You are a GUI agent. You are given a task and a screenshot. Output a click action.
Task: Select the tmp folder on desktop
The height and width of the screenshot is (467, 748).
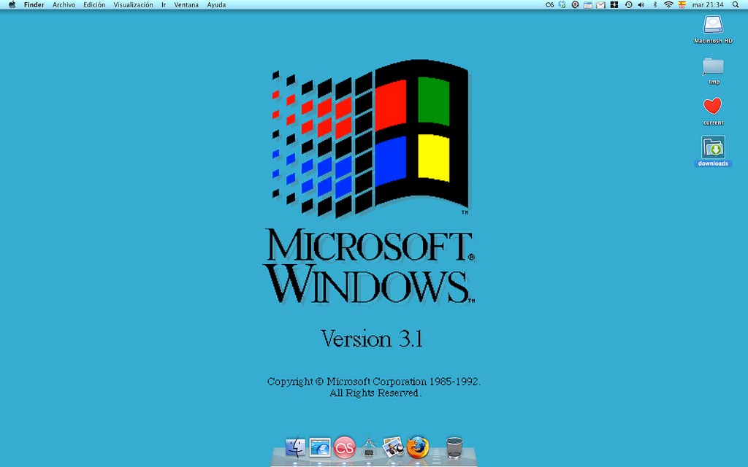pos(713,66)
